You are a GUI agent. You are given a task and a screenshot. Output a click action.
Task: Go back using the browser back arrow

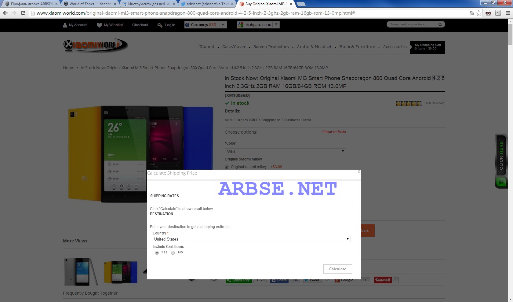tap(5, 13)
